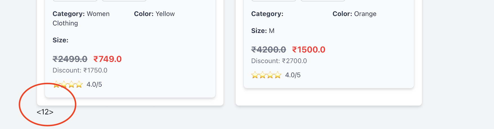Click the Color: Orange label
The image size is (494, 129).
pos(354,14)
